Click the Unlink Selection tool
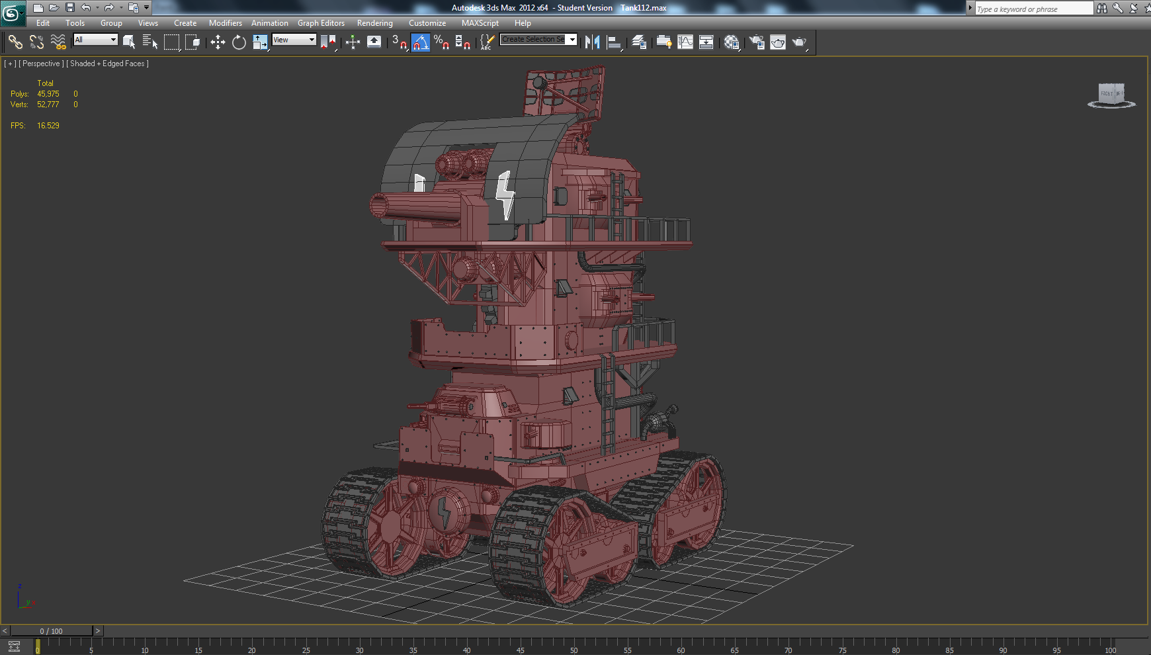The height and width of the screenshot is (655, 1151). (x=36, y=42)
